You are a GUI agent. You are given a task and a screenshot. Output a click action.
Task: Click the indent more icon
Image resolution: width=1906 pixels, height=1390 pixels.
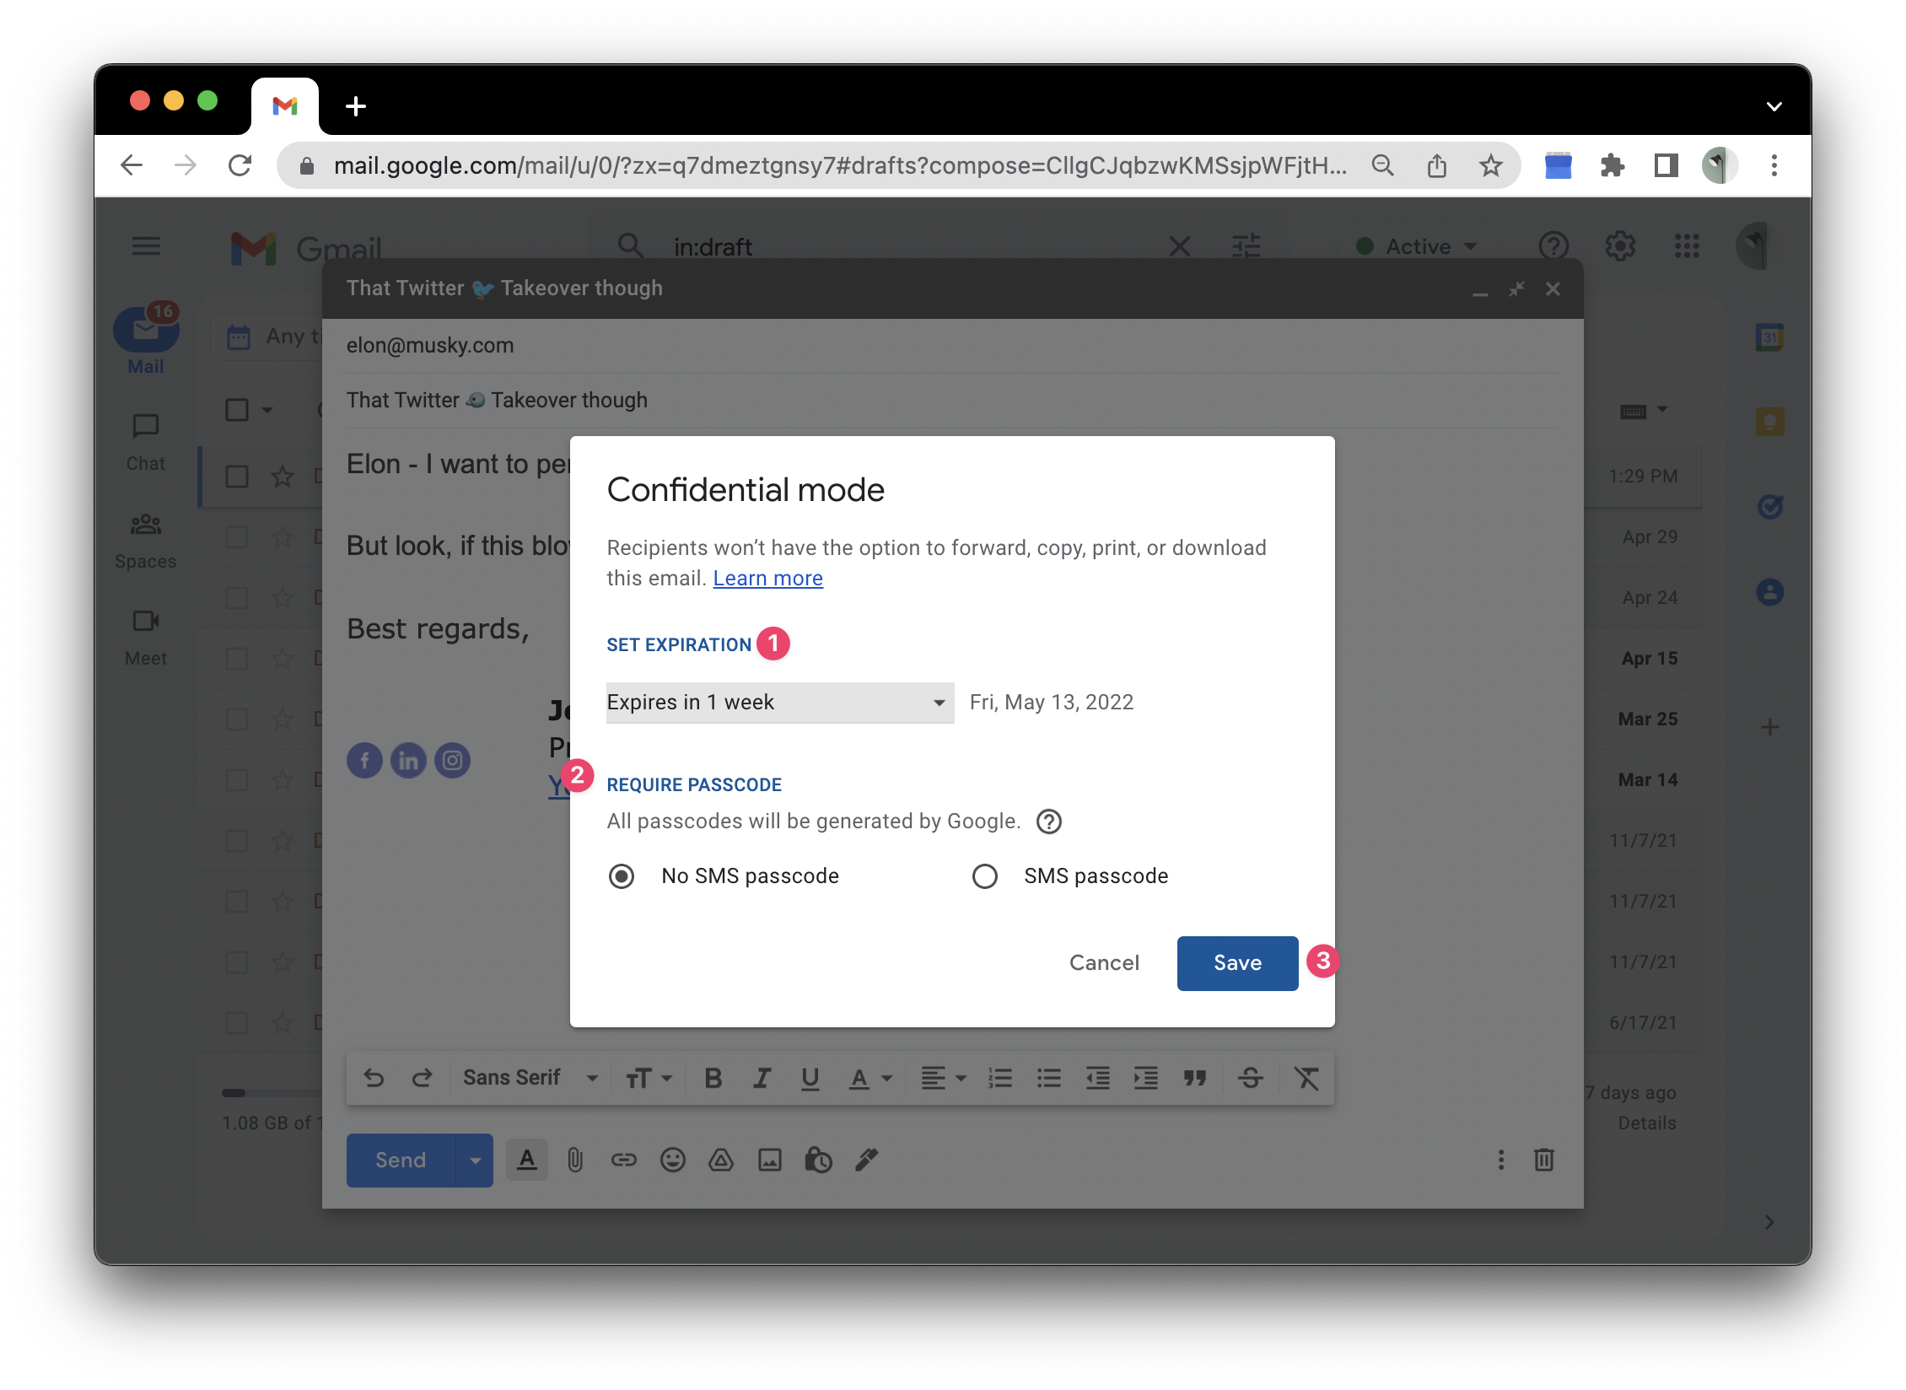tap(1146, 1078)
